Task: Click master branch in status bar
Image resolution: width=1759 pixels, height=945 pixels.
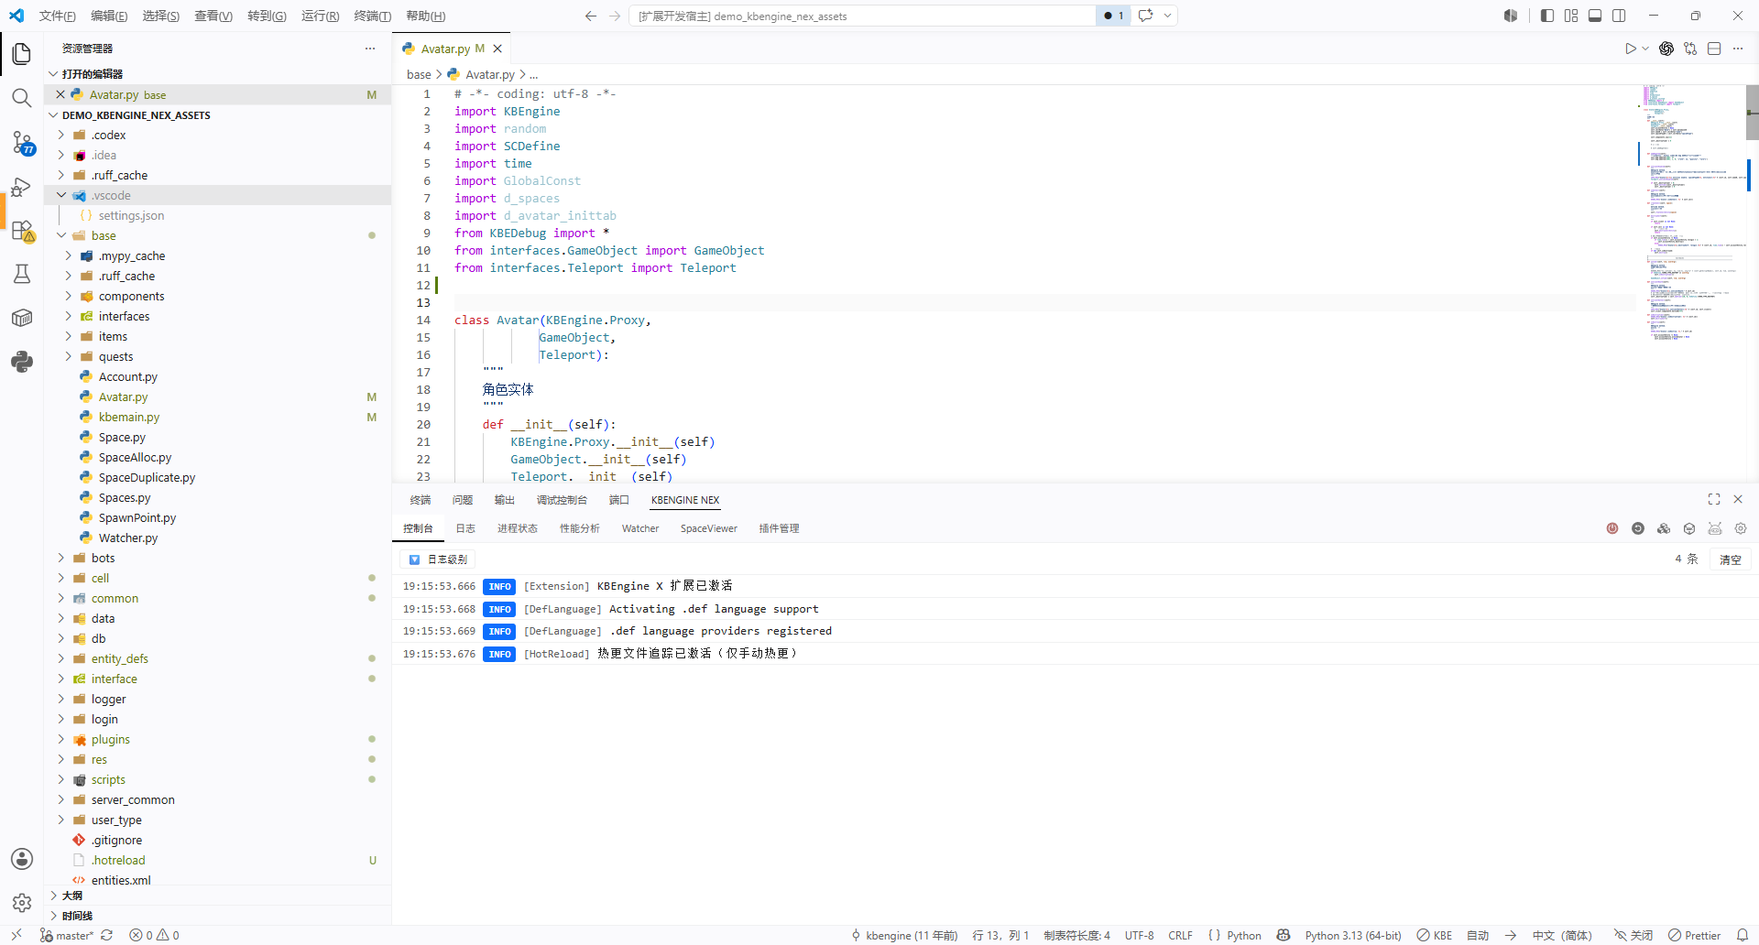Action: click(67, 935)
